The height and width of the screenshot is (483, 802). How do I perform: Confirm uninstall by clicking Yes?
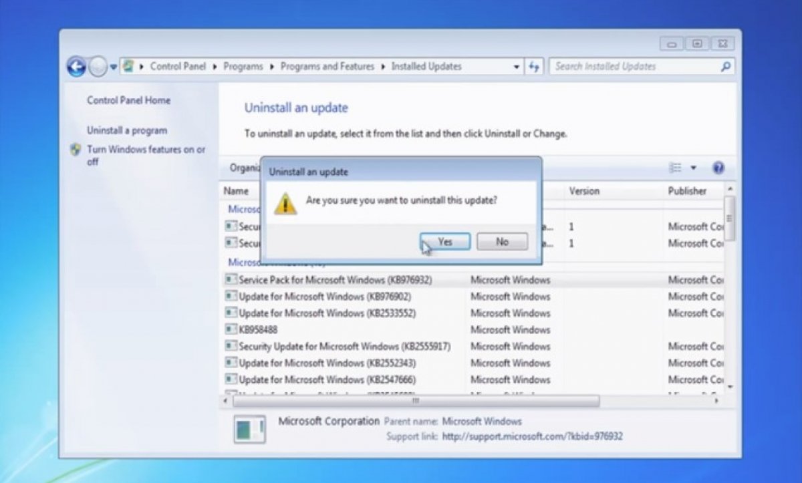click(x=445, y=242)
